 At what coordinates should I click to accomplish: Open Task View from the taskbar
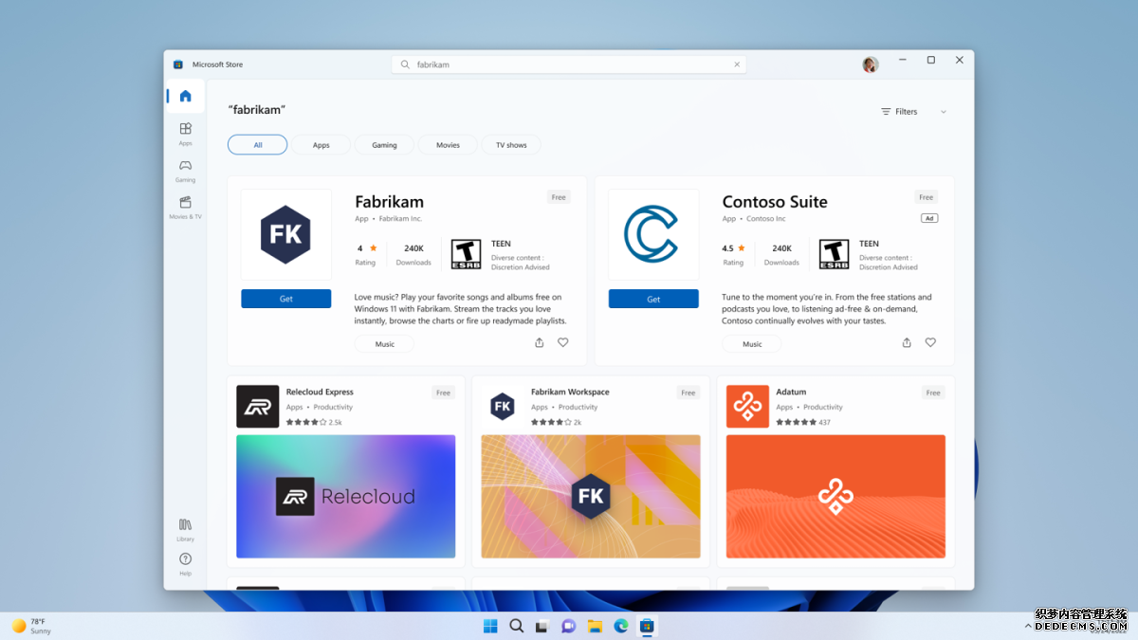[x=542, y=626]
